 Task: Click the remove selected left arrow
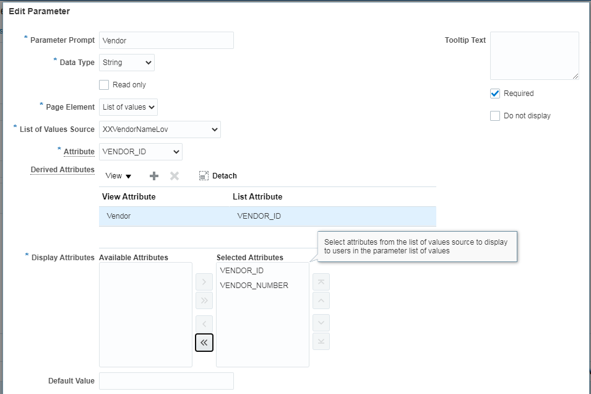(204, 323)
